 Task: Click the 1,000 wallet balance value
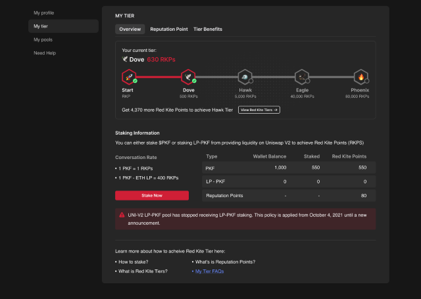pos(280,168)
